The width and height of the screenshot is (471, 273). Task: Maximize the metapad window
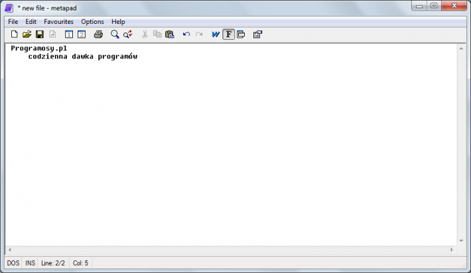[434, 6]
